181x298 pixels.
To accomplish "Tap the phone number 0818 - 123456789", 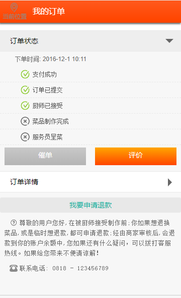I will point(80,268).
